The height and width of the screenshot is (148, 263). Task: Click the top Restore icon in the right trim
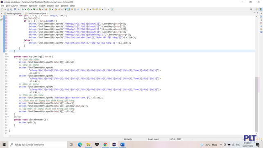pyautogui.click(x=261, y=14)
